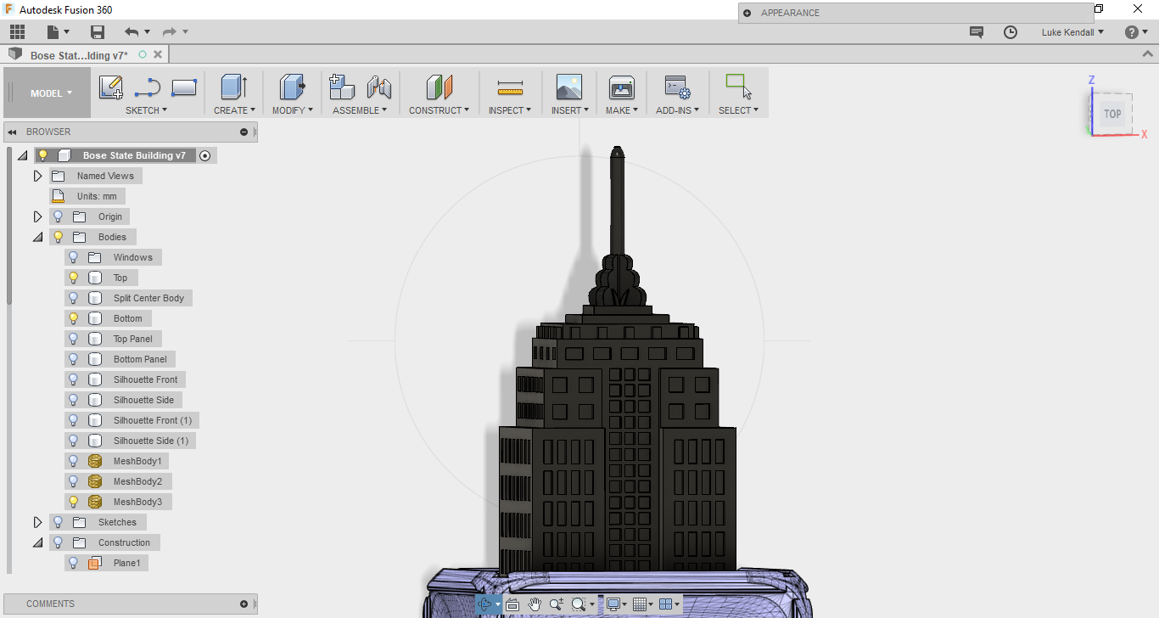1159x618 pixels.
Task: Collapse the Bose State Building root node
Action: pos(22,156)
